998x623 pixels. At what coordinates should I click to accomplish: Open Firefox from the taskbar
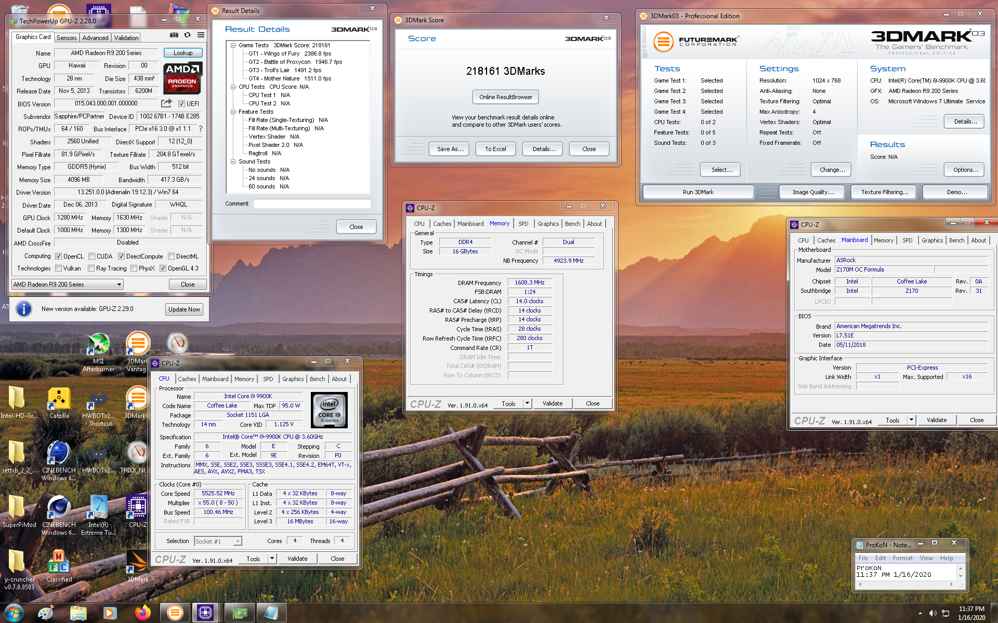pyautogui.click(x=142, y=613)
